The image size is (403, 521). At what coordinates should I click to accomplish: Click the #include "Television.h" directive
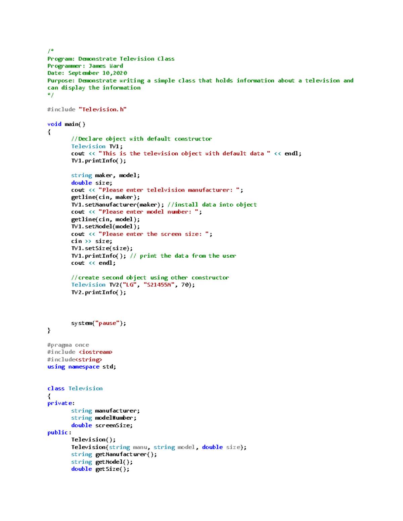pyautogui.click(x=87, y=109)
